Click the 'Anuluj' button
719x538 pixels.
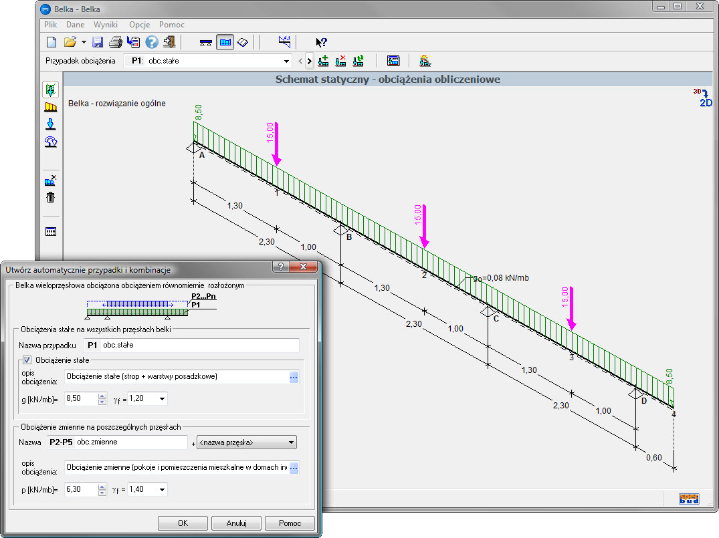point(237,523)
